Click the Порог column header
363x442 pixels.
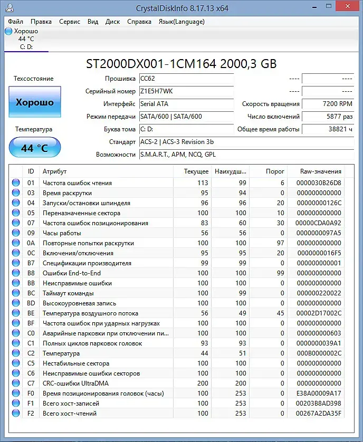(x=268, y=171)
